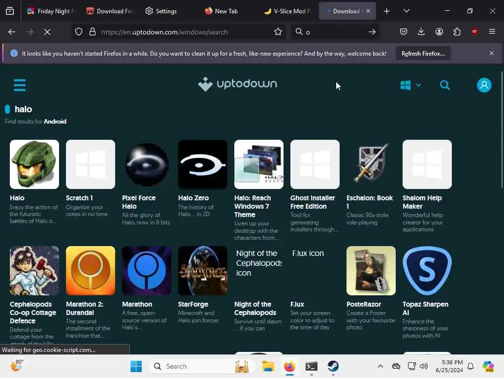
Task: Open Halo: Reach Windows 7 Theme thumbnail
Action: click(259, 164)
